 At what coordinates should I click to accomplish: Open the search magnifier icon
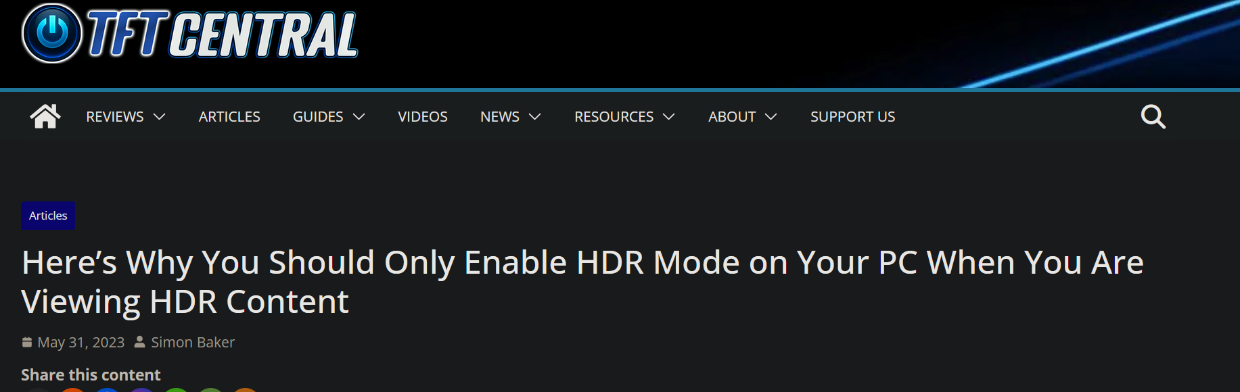point(1153,116)
